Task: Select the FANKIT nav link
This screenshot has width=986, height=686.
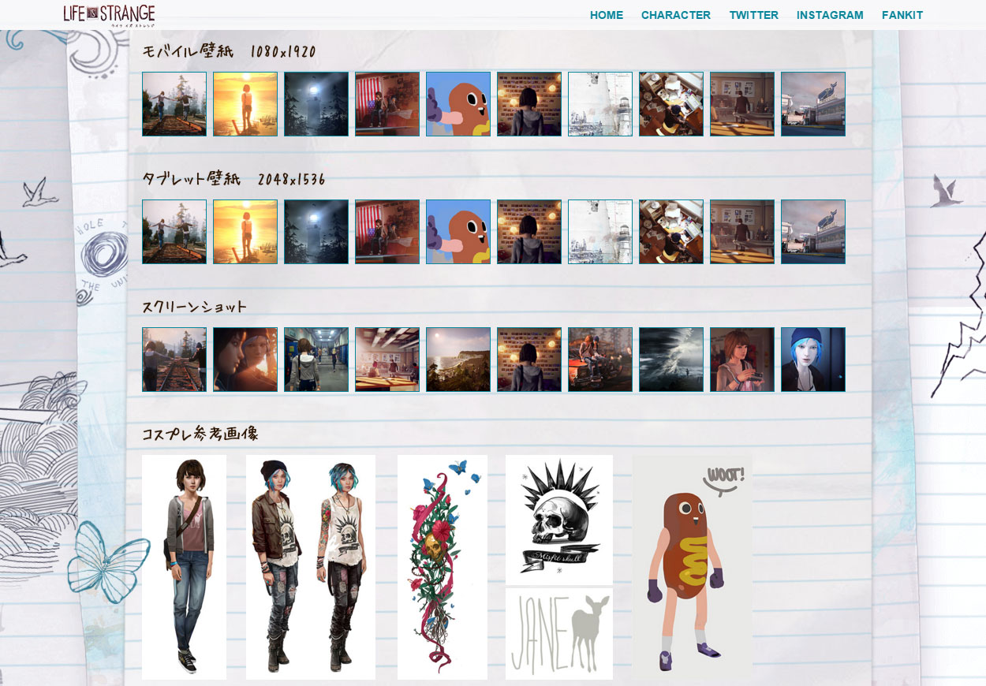Action: [x=902, y=15]
